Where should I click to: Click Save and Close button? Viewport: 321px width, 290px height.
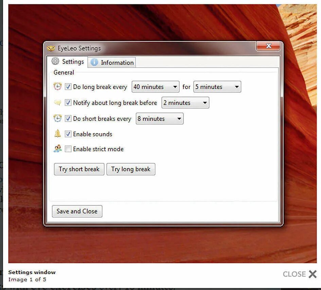[77, 211]
